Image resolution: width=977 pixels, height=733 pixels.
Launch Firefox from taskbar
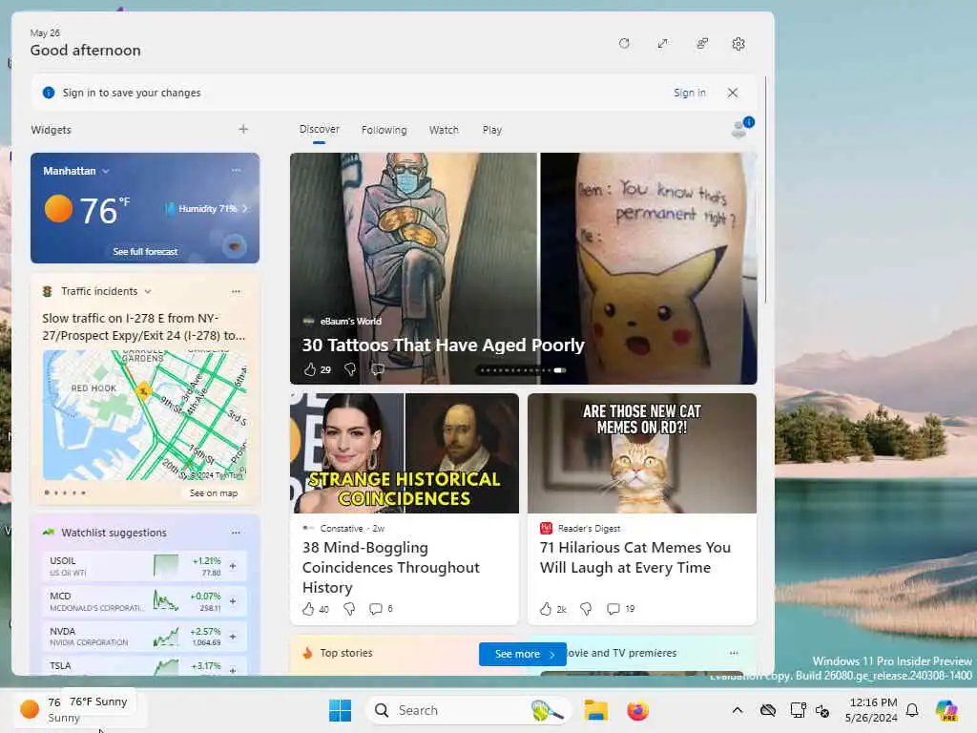point(637,710)
